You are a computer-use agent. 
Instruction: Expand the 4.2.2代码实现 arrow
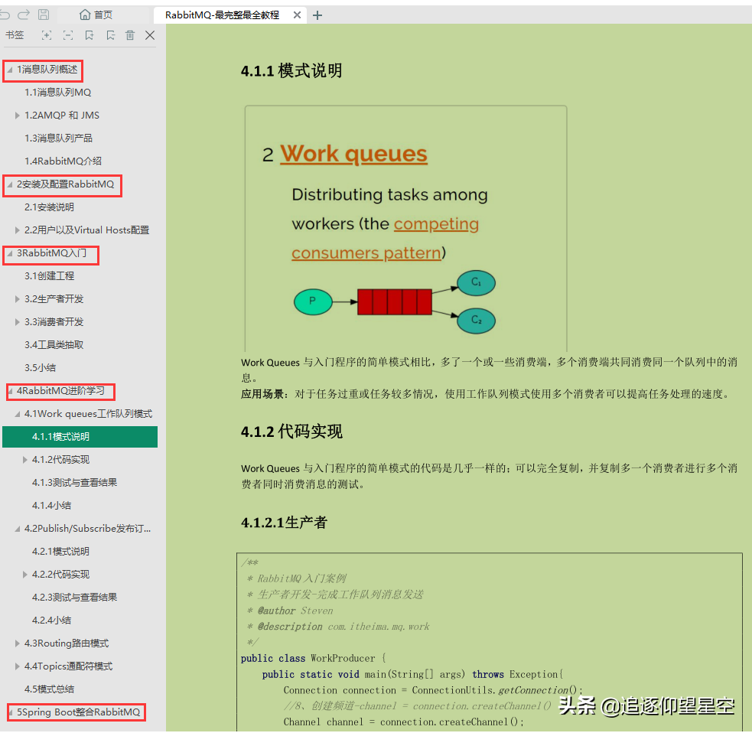(25, 574)
